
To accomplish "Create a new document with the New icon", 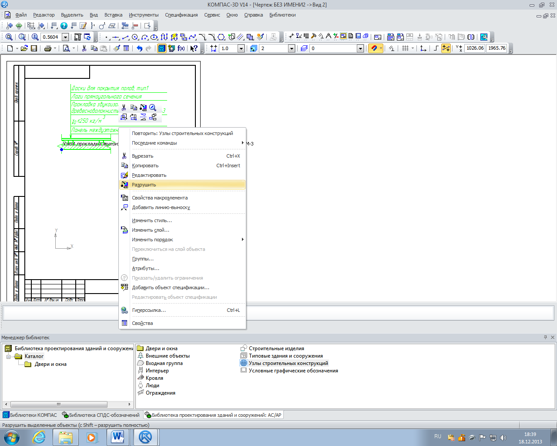I will 10,48.
